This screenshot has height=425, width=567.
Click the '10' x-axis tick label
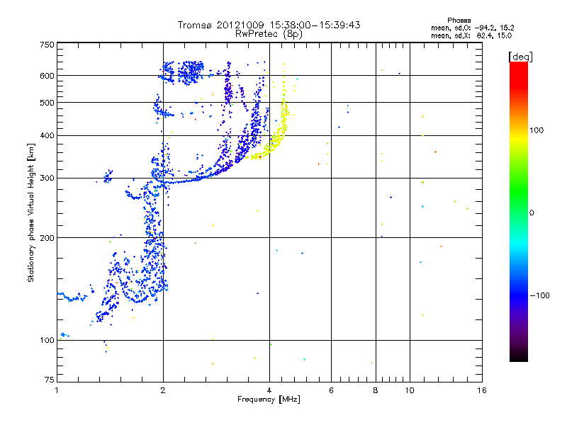pyautogui.click(x=410, y=390)
